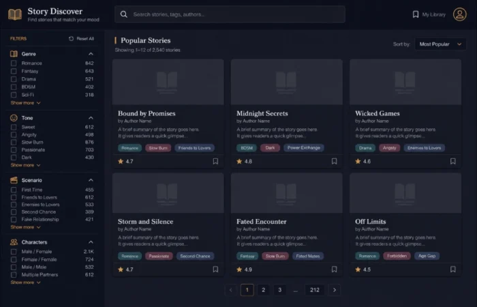
Task: Check the Romance genre filter
Action: (x=14, y=63)
